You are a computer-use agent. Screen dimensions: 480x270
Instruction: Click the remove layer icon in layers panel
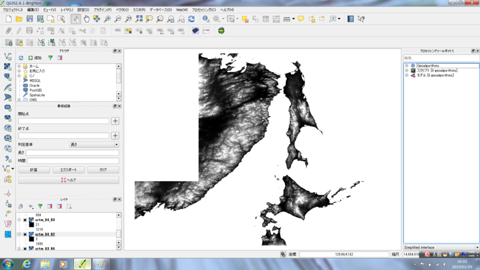pos(69,206)
